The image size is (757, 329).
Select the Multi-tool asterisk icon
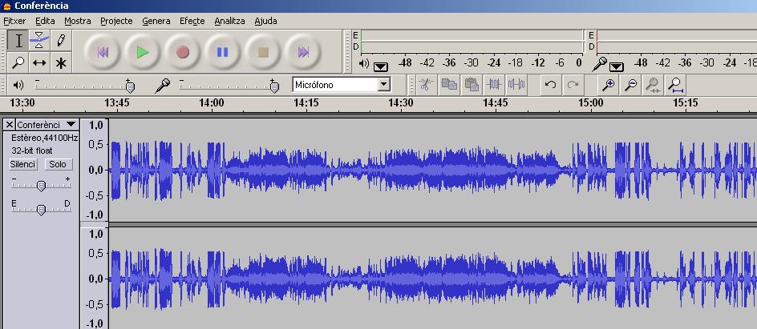tap(60, 62)
